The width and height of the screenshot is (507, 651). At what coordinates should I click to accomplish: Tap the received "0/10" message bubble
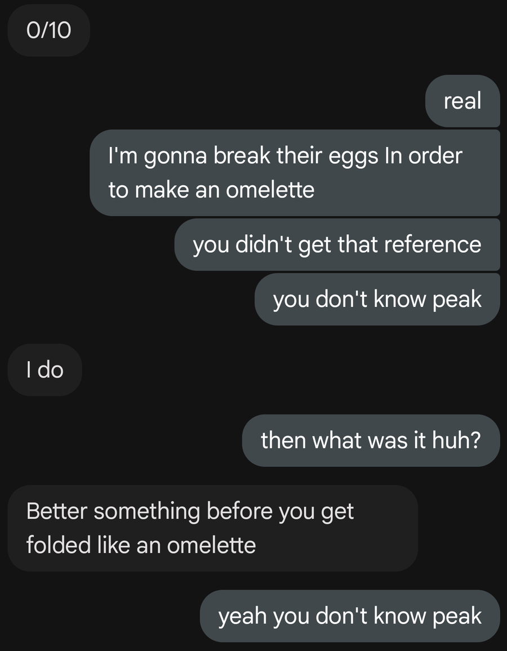[48, 30]
